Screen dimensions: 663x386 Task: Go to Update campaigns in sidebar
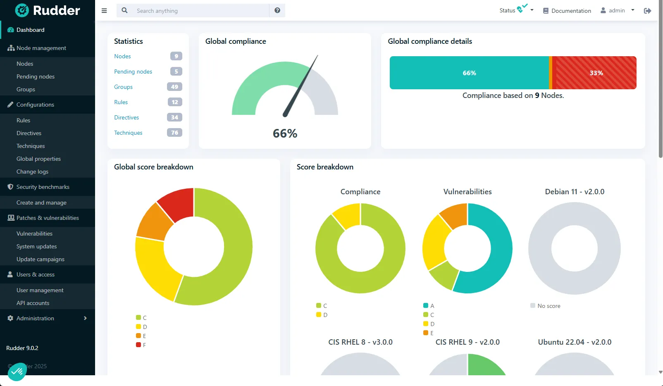(x=41, y=259)
